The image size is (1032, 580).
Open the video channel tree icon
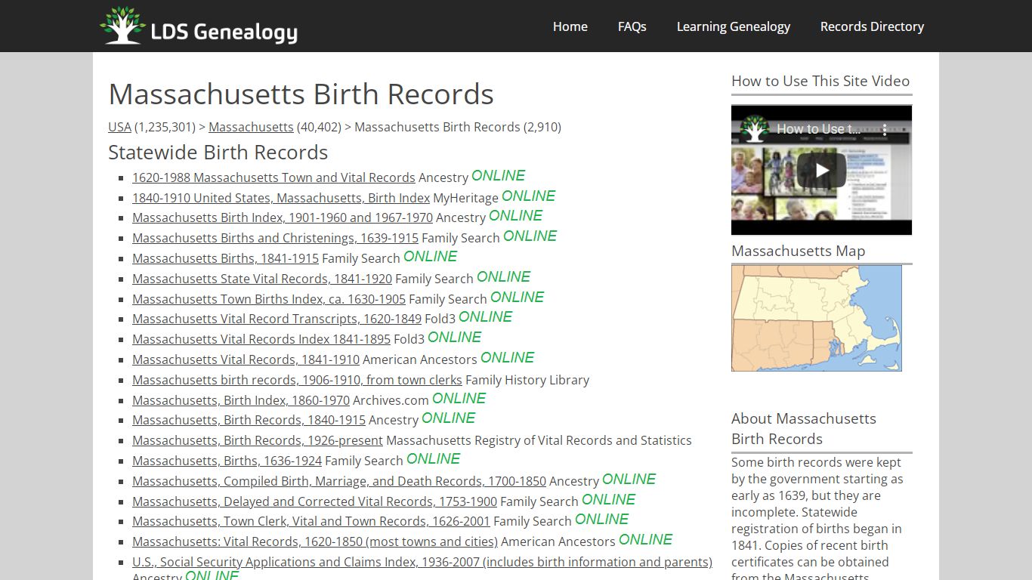click(754, 128)
